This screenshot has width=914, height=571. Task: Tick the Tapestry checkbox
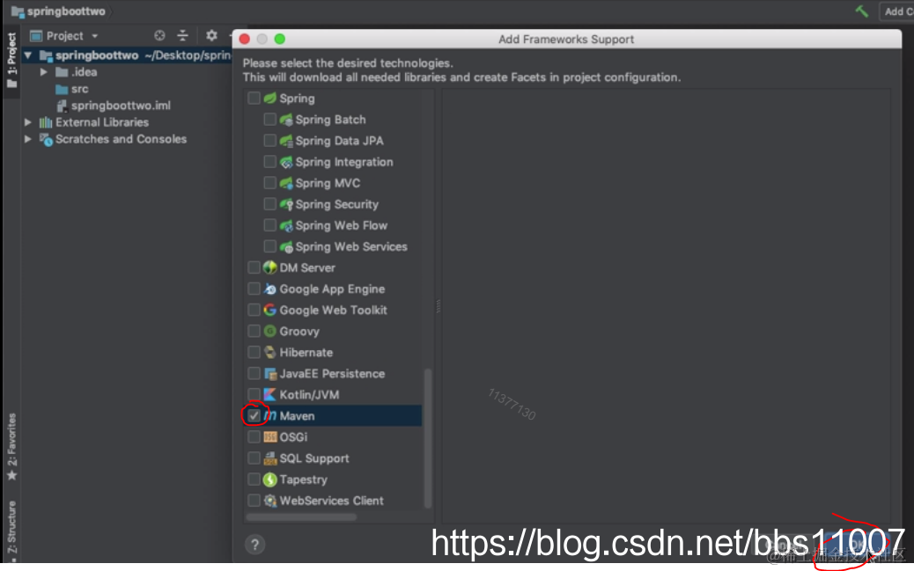pyautogui.click(x=254, y=479)
